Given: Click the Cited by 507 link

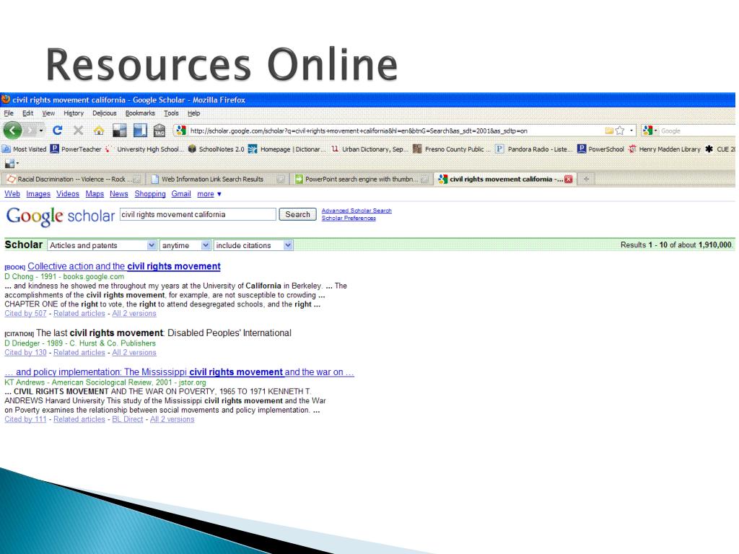Looking at the screenshot, I should coord(25,313).
